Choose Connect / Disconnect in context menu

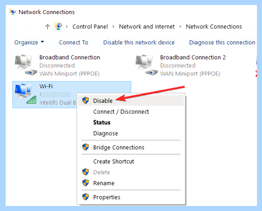pyautogui.click(x=131, y=112)
